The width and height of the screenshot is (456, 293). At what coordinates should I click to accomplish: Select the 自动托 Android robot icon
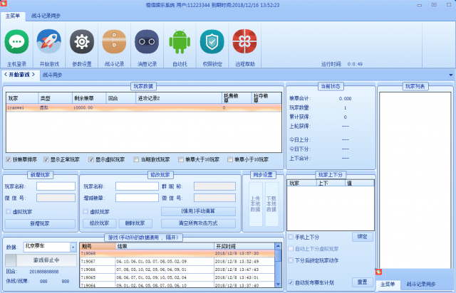pos(180,43)
